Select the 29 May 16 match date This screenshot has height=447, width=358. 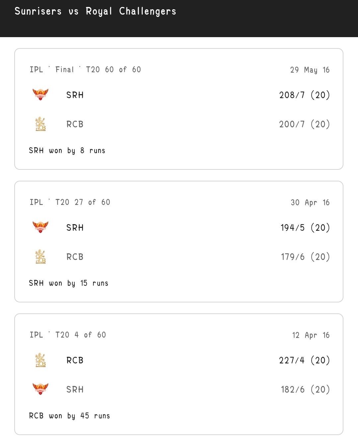(310, 70)
